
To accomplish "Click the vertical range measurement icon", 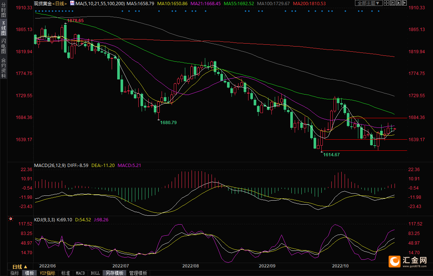I will pyautogui.click(x=392, y=3).
